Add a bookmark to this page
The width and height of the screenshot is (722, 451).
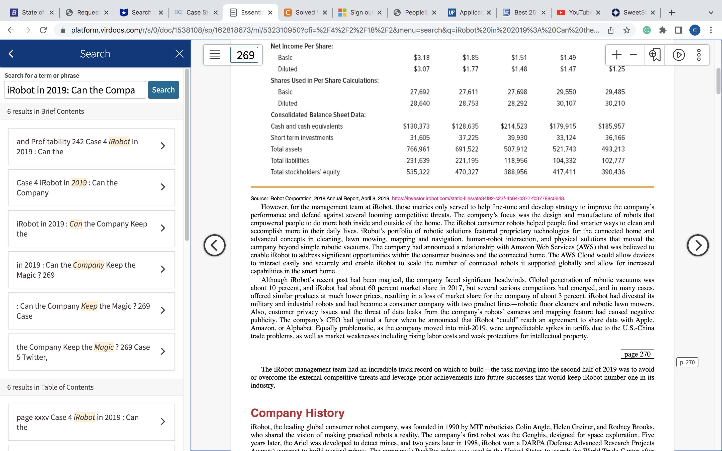655,55
